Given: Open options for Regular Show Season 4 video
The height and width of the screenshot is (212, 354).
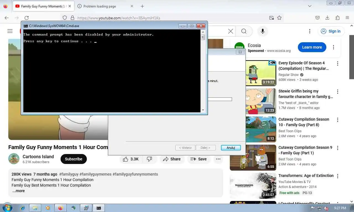Looking at the screenshot, I should coord(337,63).
